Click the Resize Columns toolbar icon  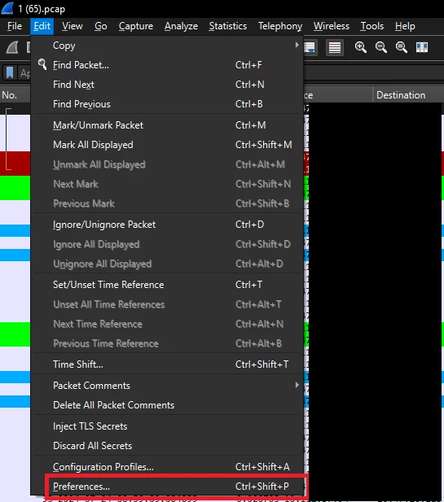click(422, 47)
